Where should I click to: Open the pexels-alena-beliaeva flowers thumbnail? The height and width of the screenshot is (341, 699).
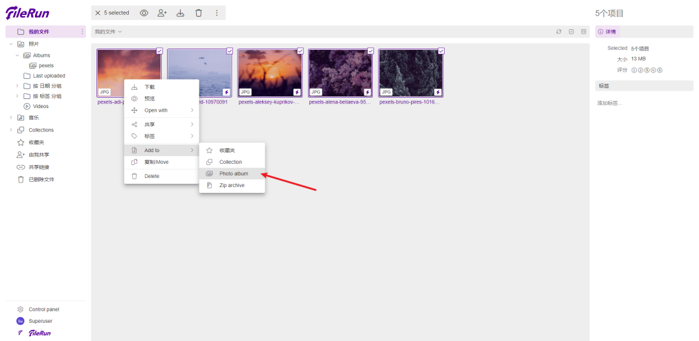click(340, 73)
